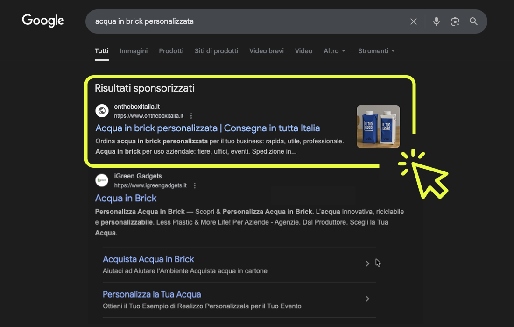Click the https://www.ontheboxitalia.it URL text
This screenshot has width=514, height=327.
148,116
